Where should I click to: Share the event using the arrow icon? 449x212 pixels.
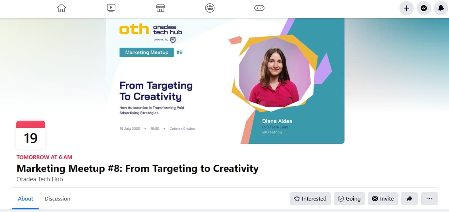pyautogui.click(x=409, y=198)
